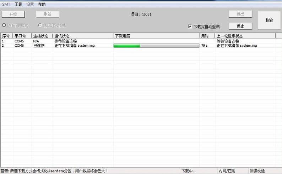Click the 序号 column header

[6, 36]
